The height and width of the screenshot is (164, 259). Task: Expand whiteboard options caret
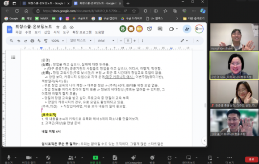196,158
